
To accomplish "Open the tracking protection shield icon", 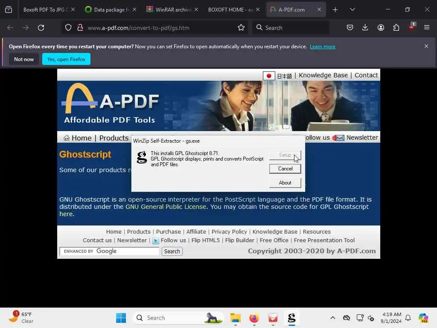I will [68, 28].
